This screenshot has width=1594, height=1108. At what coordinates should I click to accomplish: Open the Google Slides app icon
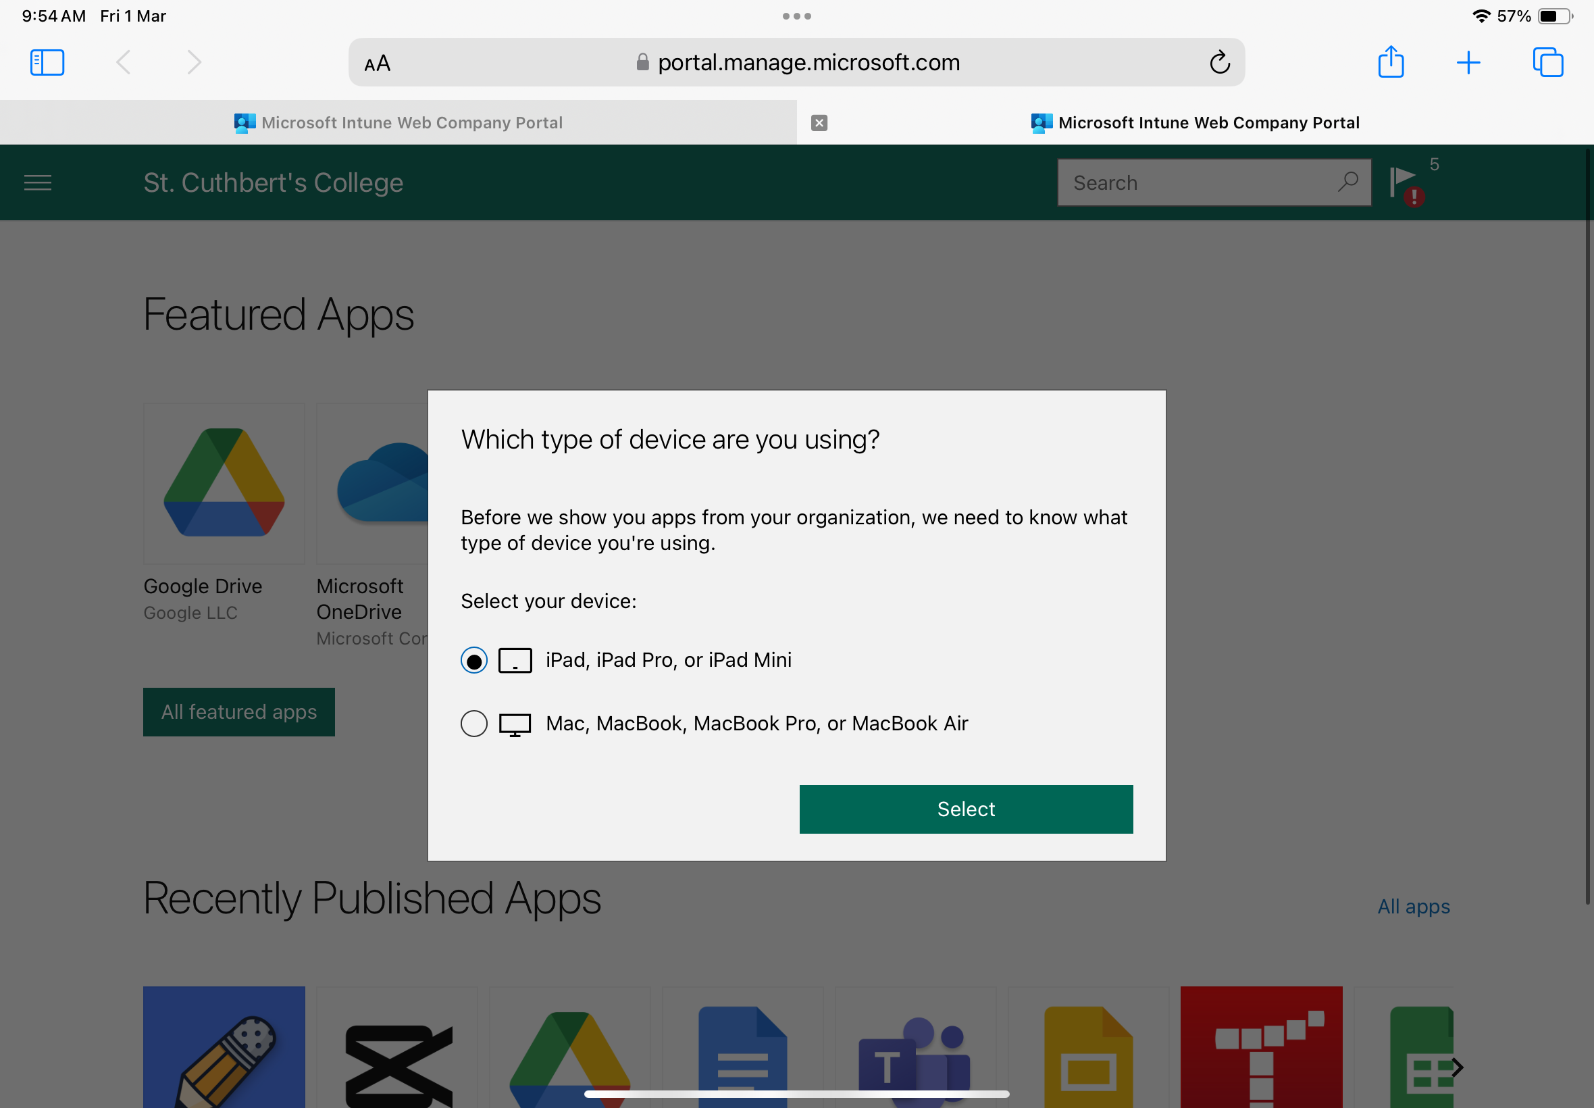click(x=1089, y=1048)
